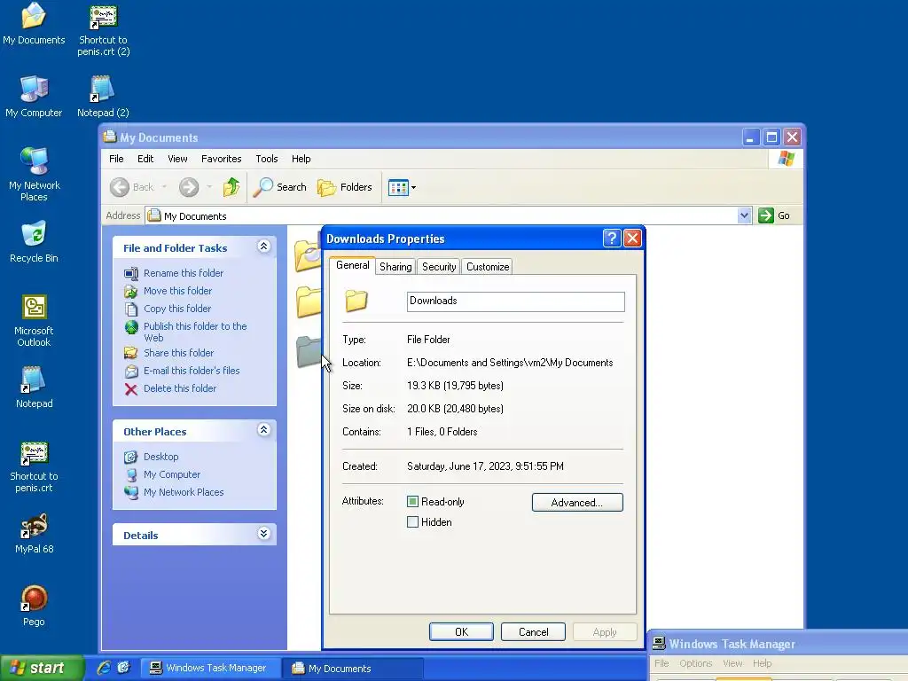Screen dimensions: 908x681
Task: Click My Documents taskbar button
Action: tap(353, 668)
